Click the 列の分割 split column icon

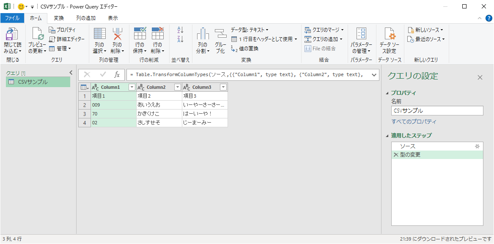[203, 34]
